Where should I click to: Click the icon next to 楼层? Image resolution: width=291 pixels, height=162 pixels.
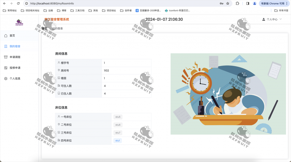pos(59,78)
